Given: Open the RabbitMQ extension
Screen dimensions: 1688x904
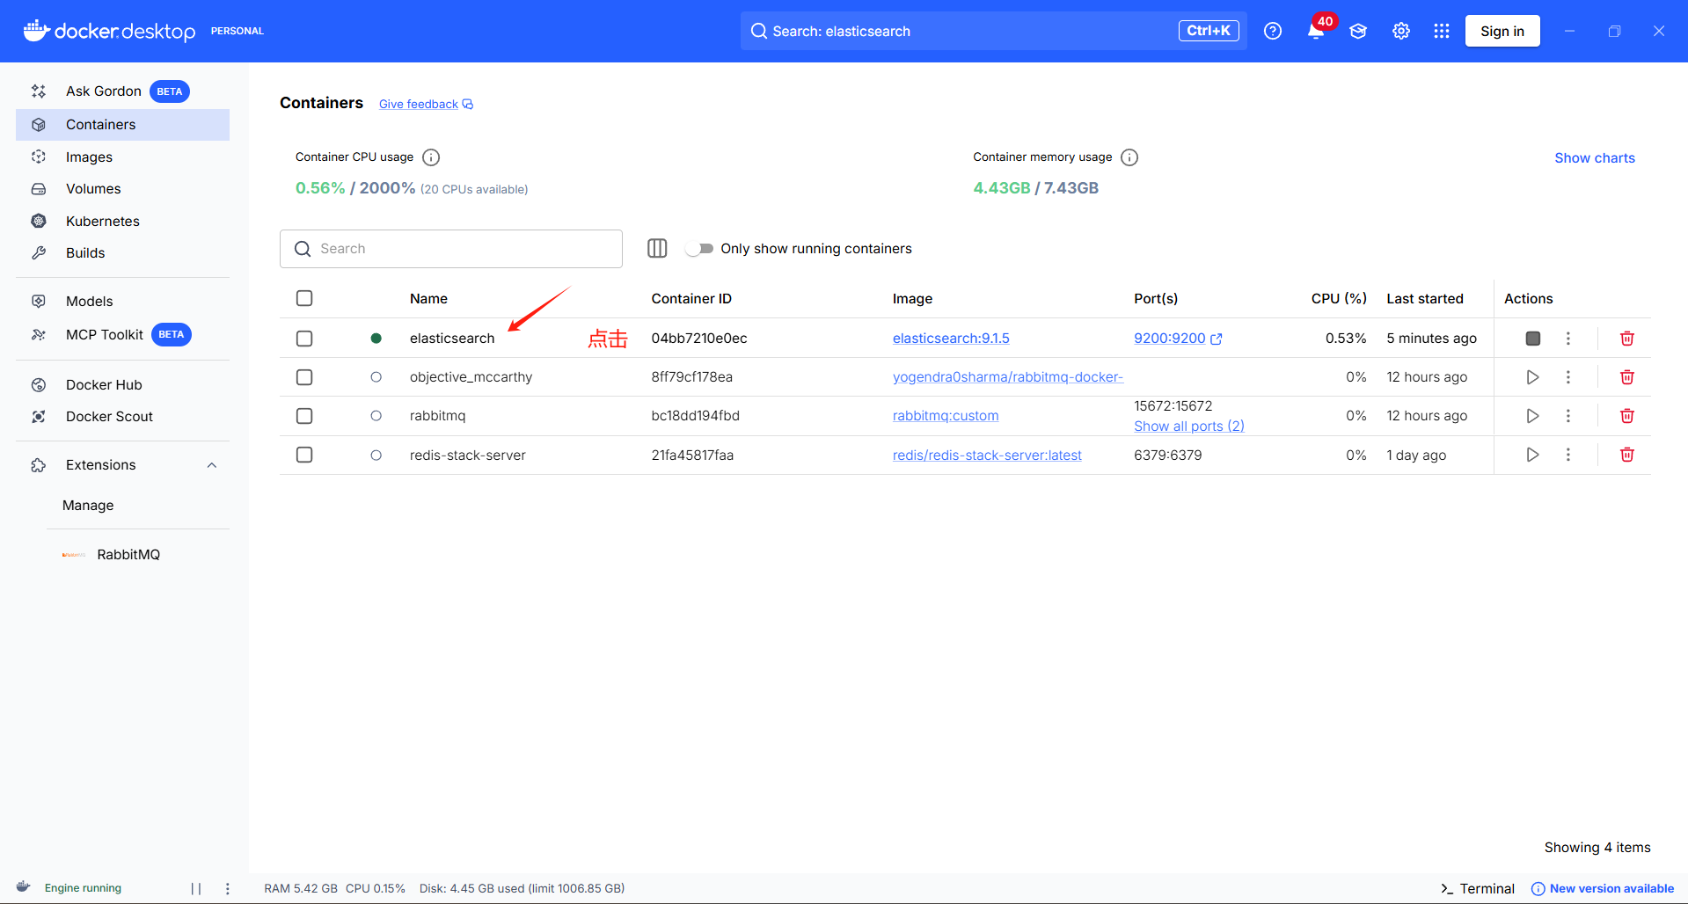Looking at the screenshot, I should click(x=128, y=554).
